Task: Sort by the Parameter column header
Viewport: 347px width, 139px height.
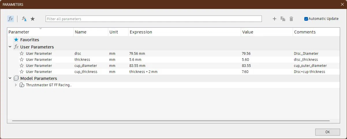Action: (40, 32)
